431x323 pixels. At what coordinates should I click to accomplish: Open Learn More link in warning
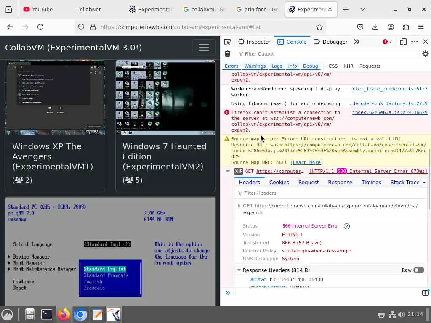tap(306, 163)
